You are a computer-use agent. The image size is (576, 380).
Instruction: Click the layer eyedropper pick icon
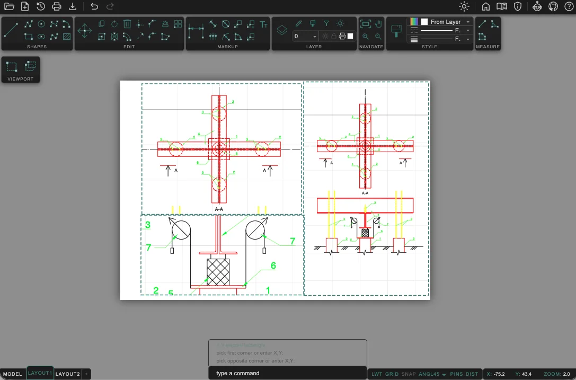tap(299, 23)
